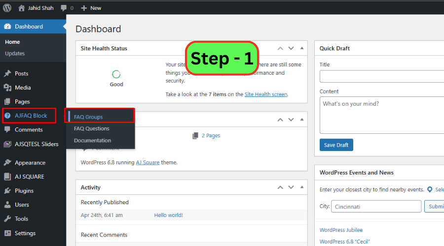The width and height of the screenshot is (444, 246).
Task: Open the Home submenu item
Action: click(x=12, y=42)
